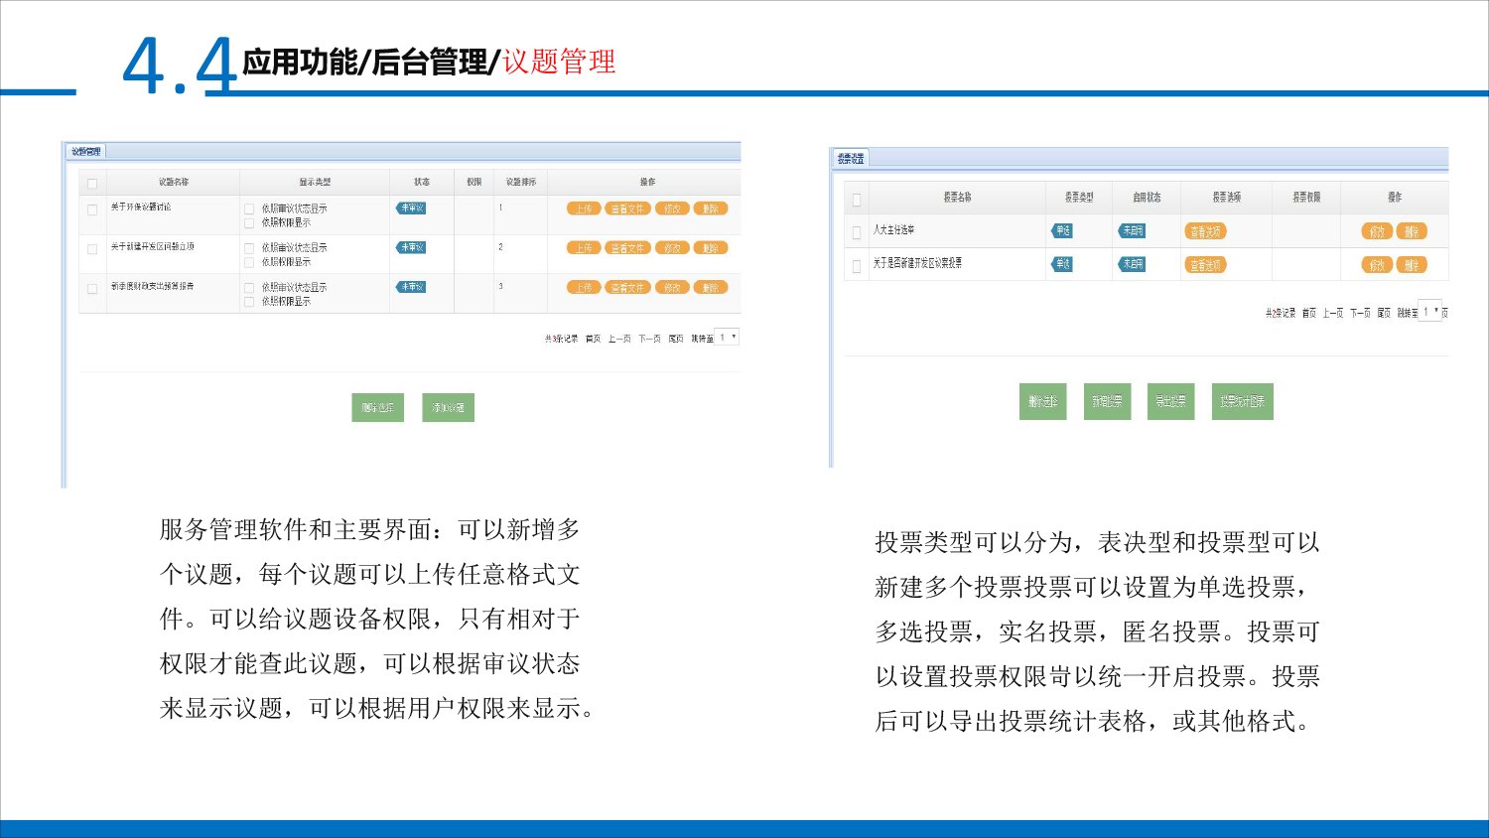Tick the row checkbox for 新季度财政支出预算报告
The image size is (1489, 838).
pos(92,289)
